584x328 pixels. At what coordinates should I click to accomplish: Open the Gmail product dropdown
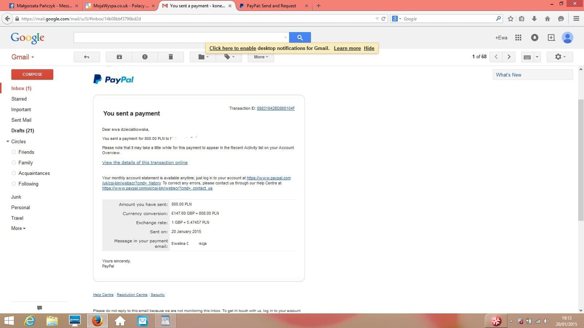click(x=23, y=57)
